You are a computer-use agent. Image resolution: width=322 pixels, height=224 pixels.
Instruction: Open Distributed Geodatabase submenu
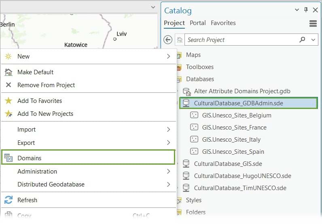click(88, 184)
